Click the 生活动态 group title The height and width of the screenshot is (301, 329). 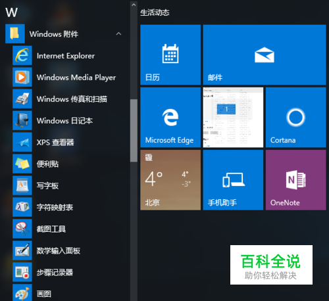click(155, 12)
